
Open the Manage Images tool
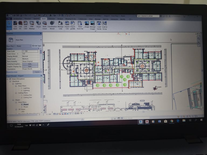[x=92, y=25]
